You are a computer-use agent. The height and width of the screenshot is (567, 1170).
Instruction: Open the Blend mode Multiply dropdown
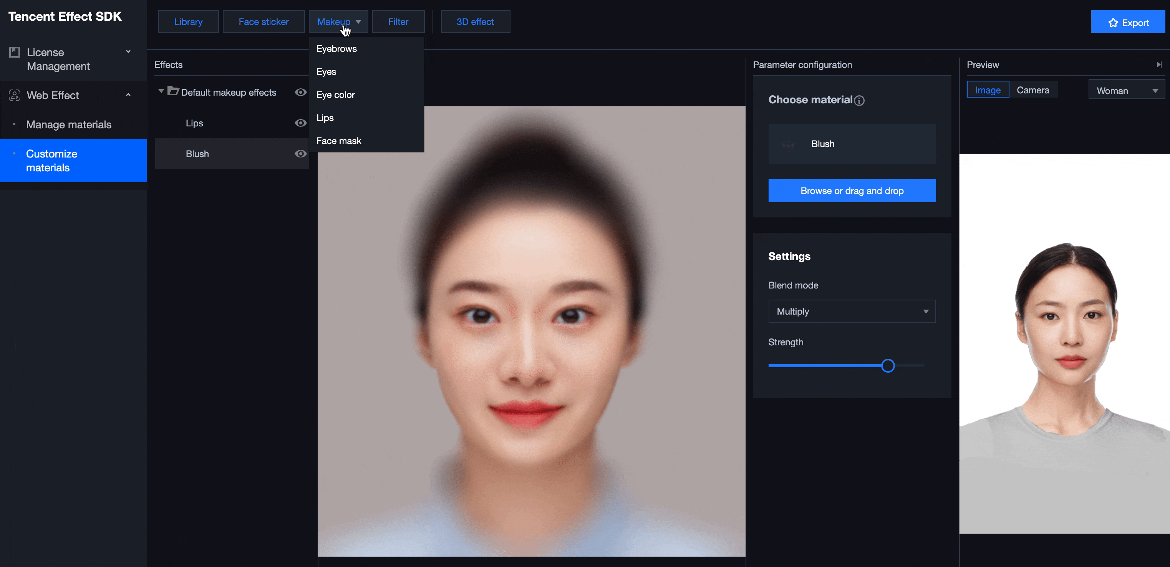pos(852,311)
